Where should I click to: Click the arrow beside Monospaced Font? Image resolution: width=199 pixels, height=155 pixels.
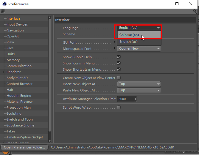pos(115,48)
